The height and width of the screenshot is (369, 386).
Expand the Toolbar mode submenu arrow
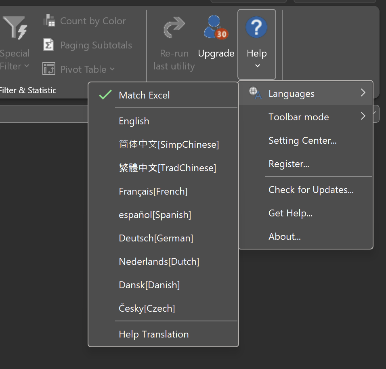coord(363,116)
